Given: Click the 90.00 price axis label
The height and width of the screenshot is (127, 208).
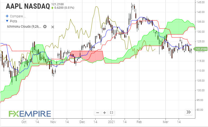Looking at the screenshot, I should (200, 110).
